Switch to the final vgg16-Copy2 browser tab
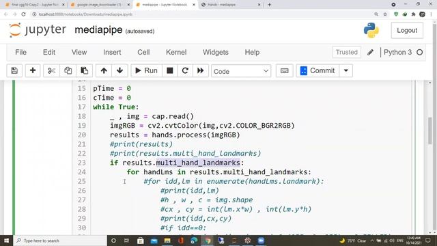 tap(35, 5)
